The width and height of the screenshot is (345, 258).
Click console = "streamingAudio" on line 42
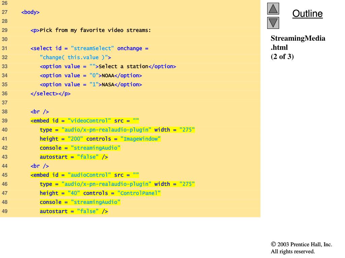click(x=80, y=148)
